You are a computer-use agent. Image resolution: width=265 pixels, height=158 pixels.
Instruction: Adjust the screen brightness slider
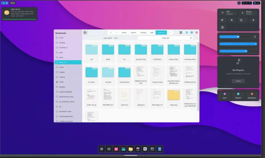click(238, 44)
